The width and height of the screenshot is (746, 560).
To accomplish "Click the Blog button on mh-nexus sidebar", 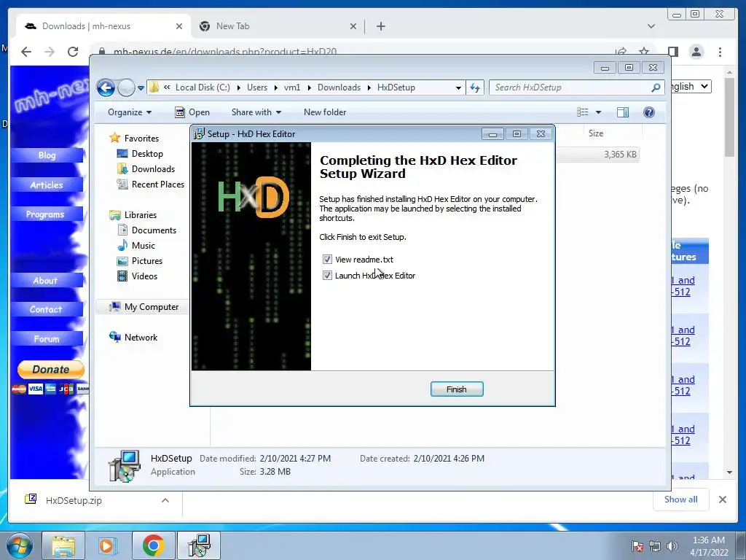I will point(47,155).
